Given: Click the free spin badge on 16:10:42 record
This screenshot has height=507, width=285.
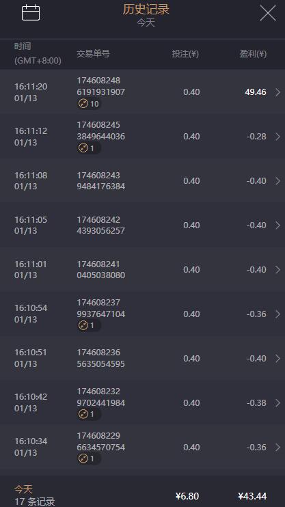Looking at the screenshot, I should coord(89,414).
